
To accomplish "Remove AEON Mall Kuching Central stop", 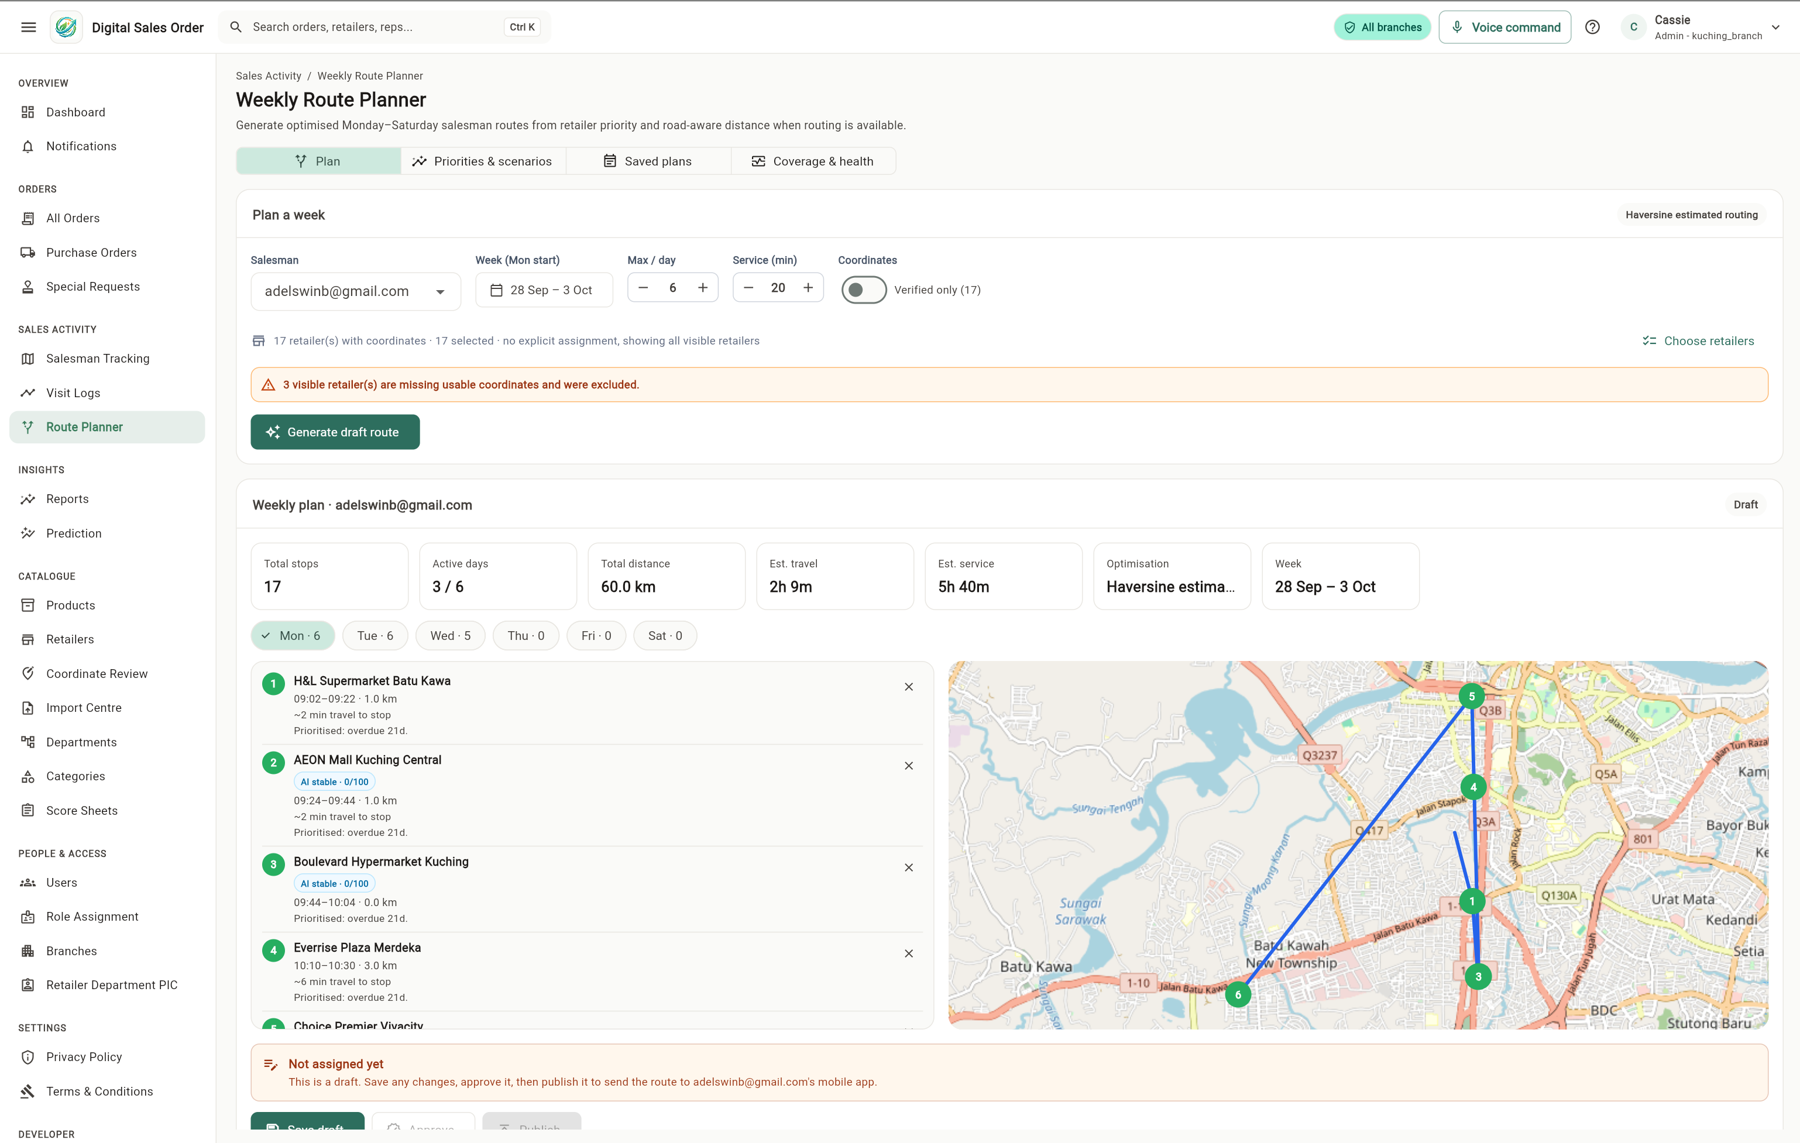I will 909,766.
